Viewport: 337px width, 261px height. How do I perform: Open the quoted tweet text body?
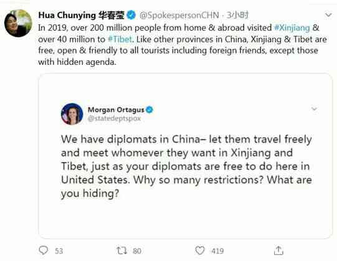click(186, 166)
